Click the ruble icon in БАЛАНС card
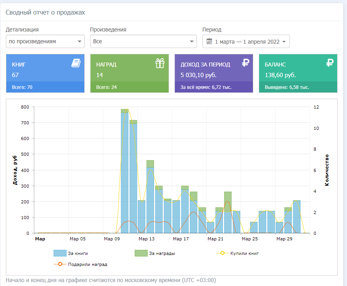Viewport: 347px width, 286px height. [330, 63]
